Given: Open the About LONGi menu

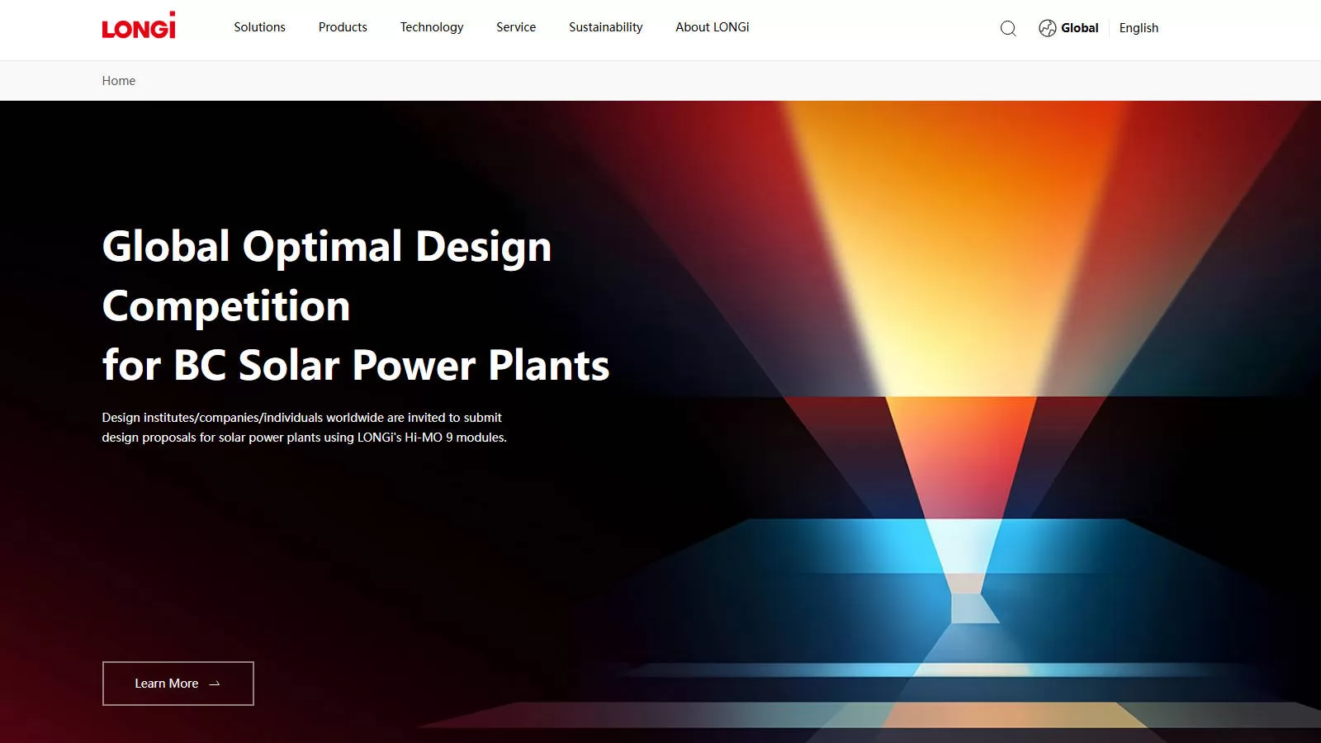Looking at the screenshot, I should tap(713, 27).
